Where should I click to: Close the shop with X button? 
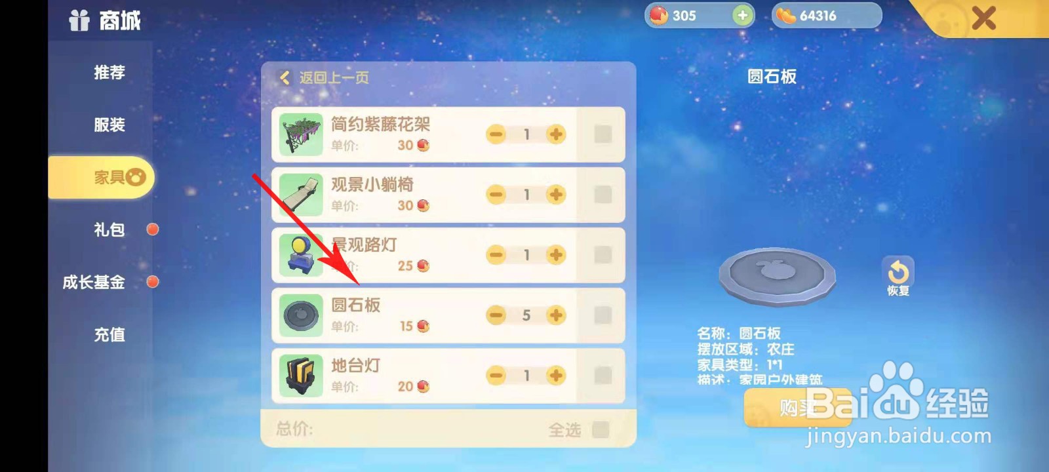click(983, 18)
